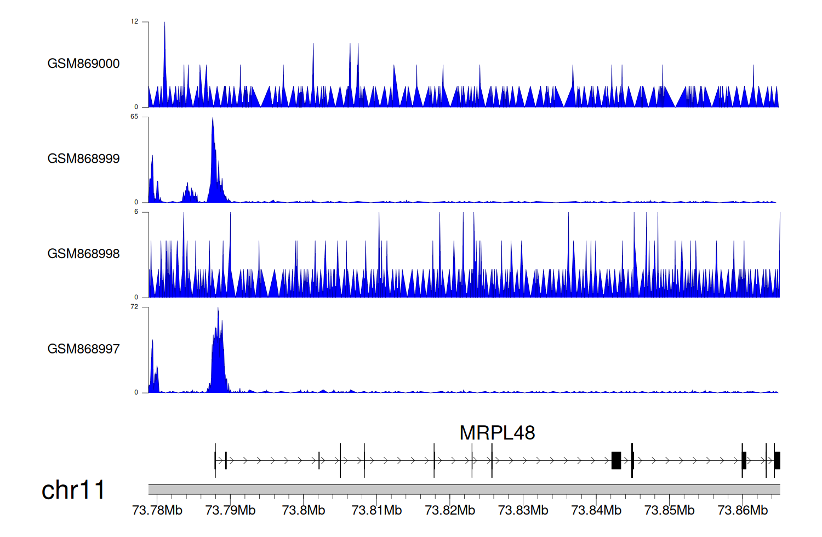
Task: Select the GSM868999 track label
Action: point(83,159)
